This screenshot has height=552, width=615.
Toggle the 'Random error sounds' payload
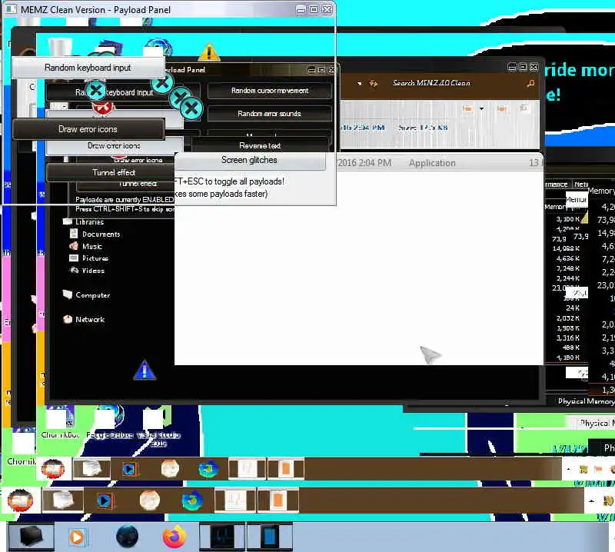(x=270, y=113)
